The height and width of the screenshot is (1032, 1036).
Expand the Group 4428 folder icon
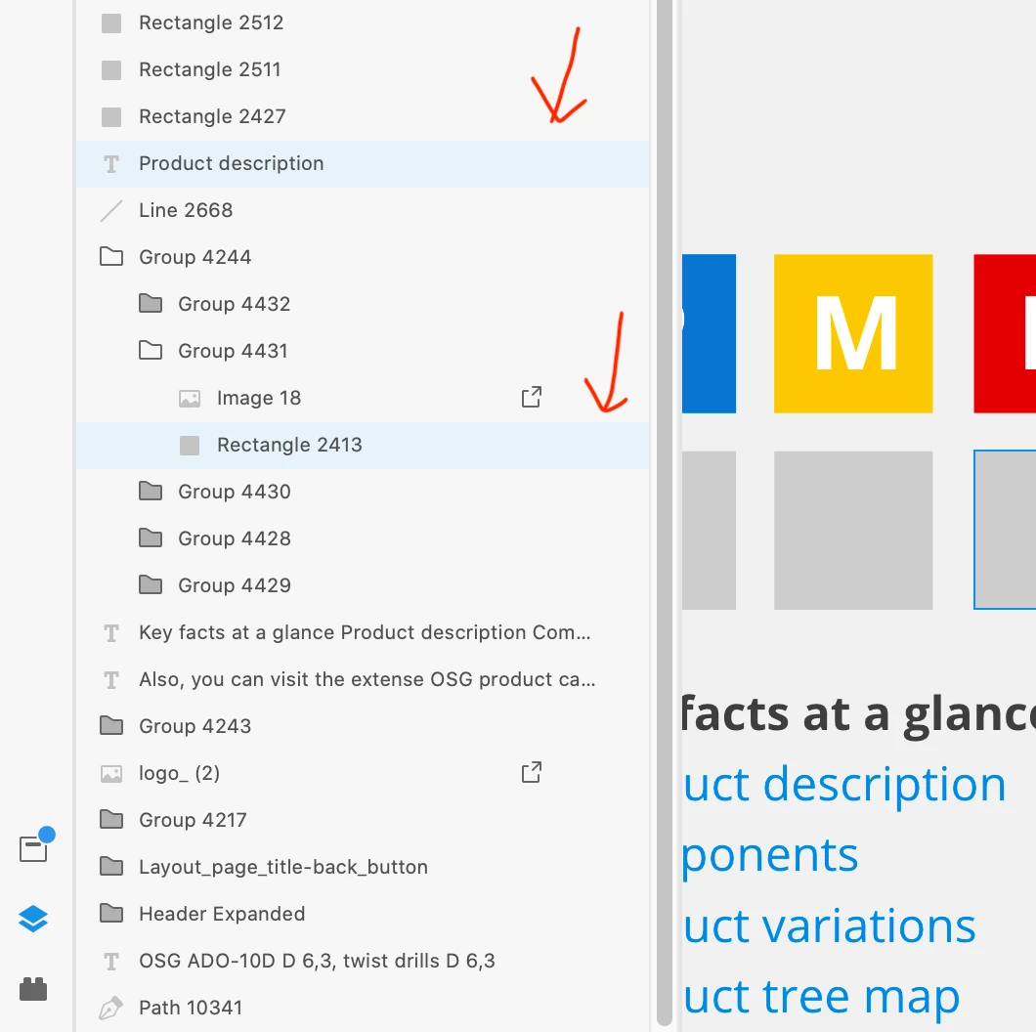tap(151, 537)
